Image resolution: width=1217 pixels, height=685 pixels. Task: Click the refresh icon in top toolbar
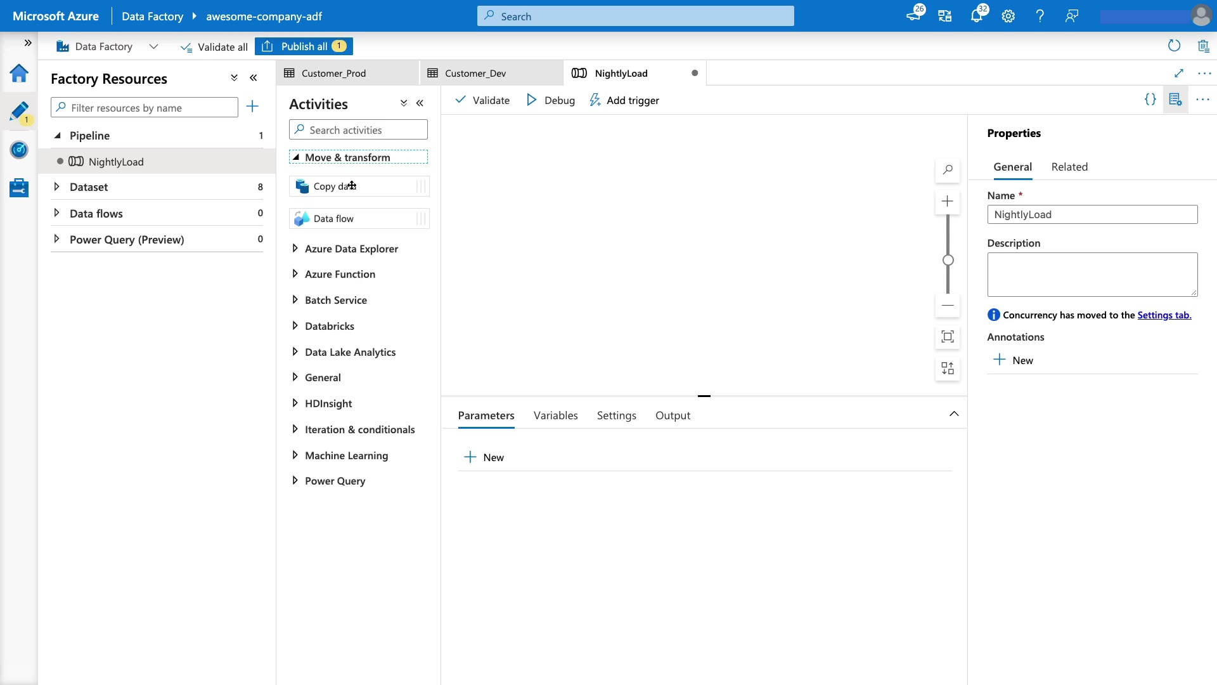coord(1174,46)
